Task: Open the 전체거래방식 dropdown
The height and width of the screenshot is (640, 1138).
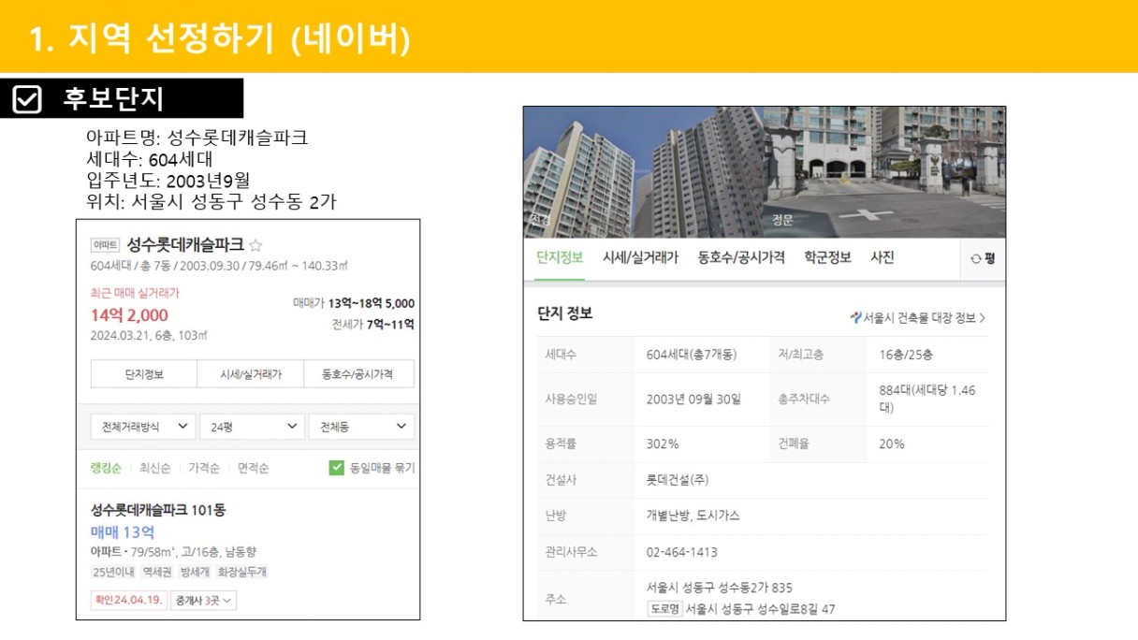Action: (143, 426)
